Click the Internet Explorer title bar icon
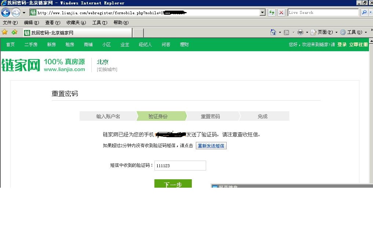This screenshot has width=373, height=225. tap(3, 3)
